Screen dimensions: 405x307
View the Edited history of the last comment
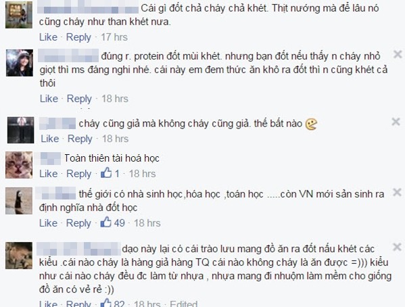click(x=184, y=304)
